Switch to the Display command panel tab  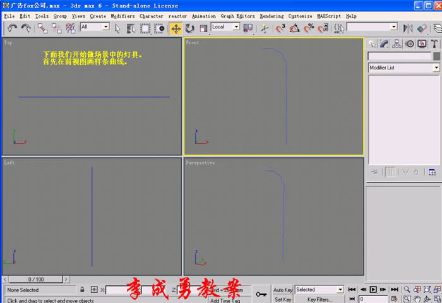tap(422, 44)
